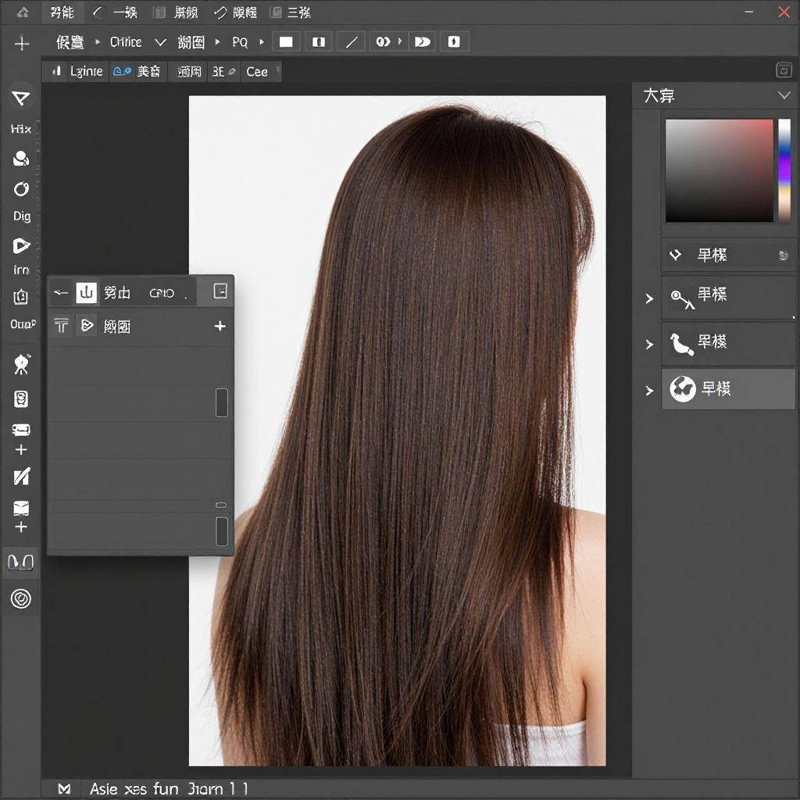
Task: Click the panel layout icon at top right
Action: coord(784,71)
